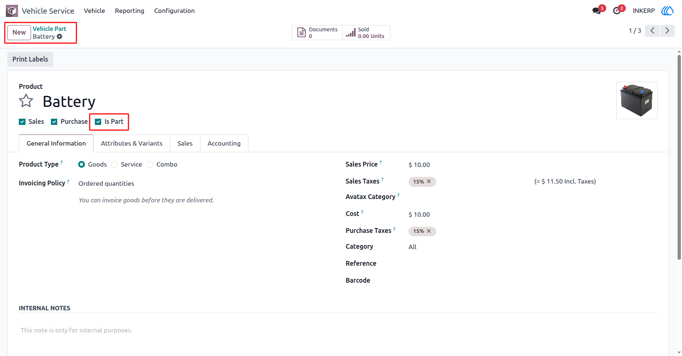
Task: Open the Vehicle Service app icon
Action: (12, 11)
